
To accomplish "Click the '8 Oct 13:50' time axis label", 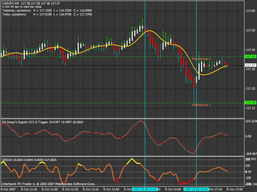I will click(111, 189).
